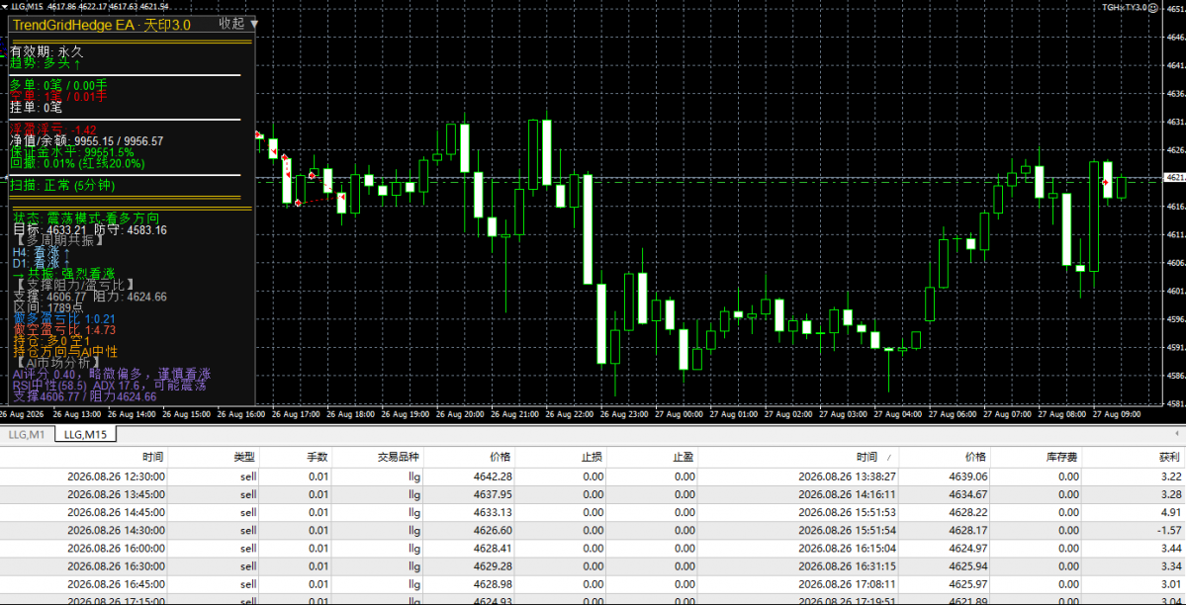Click 价格 header beside 交易品种
Screen dimensions: 1186x605
500,458
